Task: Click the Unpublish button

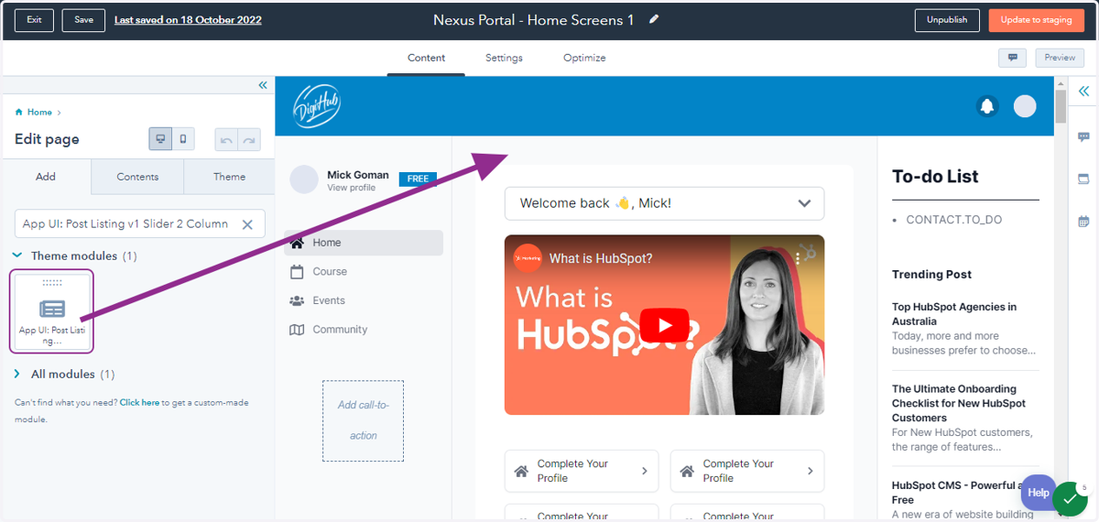Action: (x=947, y=20)
